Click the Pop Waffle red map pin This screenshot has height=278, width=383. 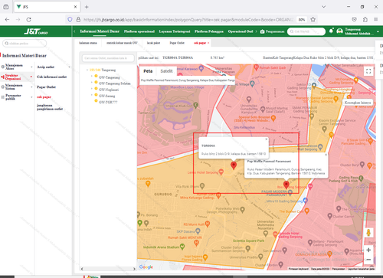(x=286, y=185)
